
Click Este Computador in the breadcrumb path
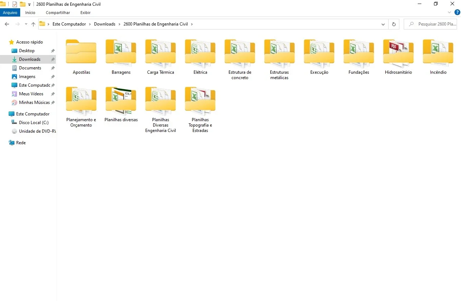pos(69,24)
